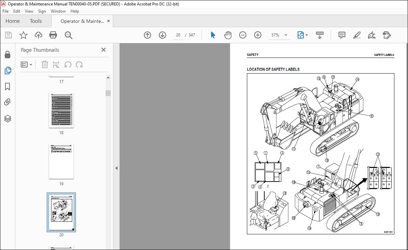Click the insert page break icon
Viewport: 408px width, 250px height.
(x=56, y=64)
